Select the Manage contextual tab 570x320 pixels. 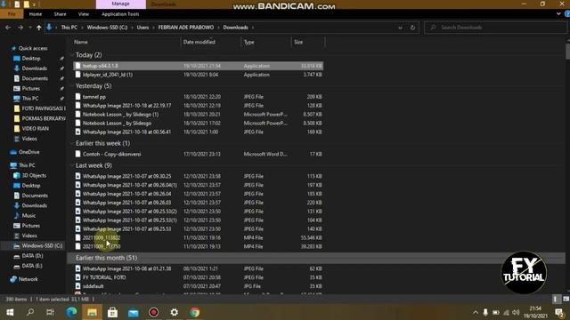(121, 4)
